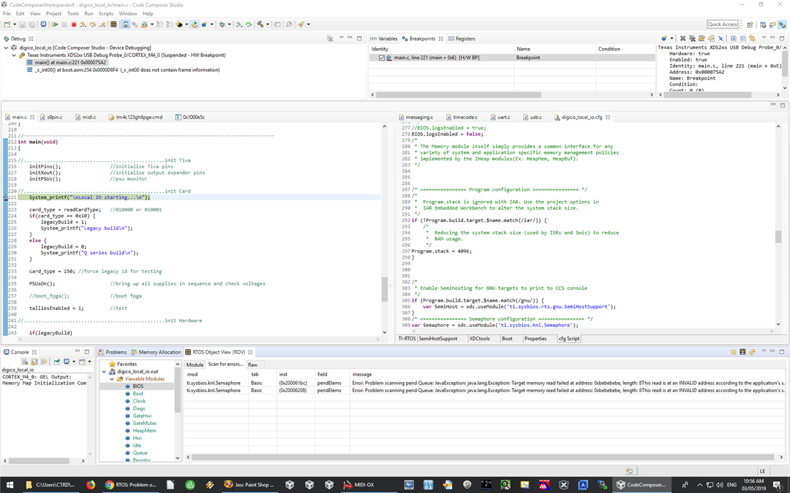Open the Quick Access search field
This screenshot has width=790, height=493.
723,24
